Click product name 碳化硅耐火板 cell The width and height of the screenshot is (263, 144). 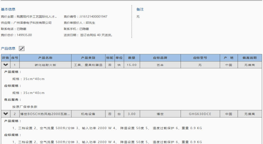[x=45, y=65]
